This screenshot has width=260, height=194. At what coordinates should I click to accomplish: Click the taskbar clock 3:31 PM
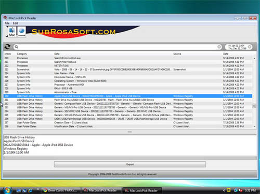[x=251, y=190]
